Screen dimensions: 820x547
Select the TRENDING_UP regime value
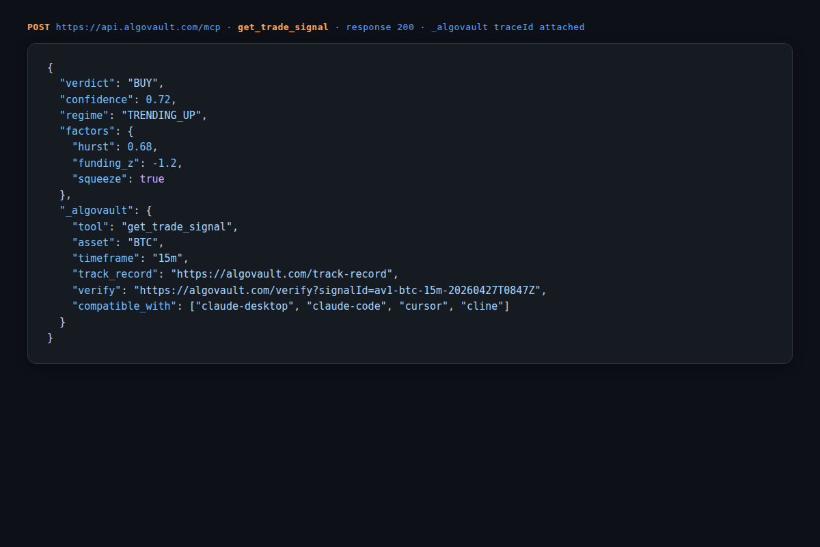[x=162, y=115]
